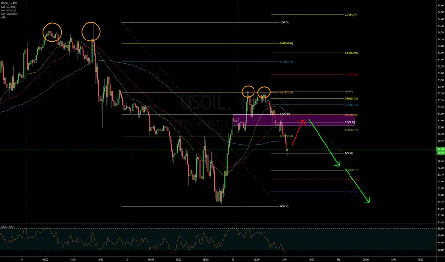The width and height of the screenshot is (445, 262).
Task: Click the 0.786(53.77) Fibonacci level label
Action: point(286,62)
